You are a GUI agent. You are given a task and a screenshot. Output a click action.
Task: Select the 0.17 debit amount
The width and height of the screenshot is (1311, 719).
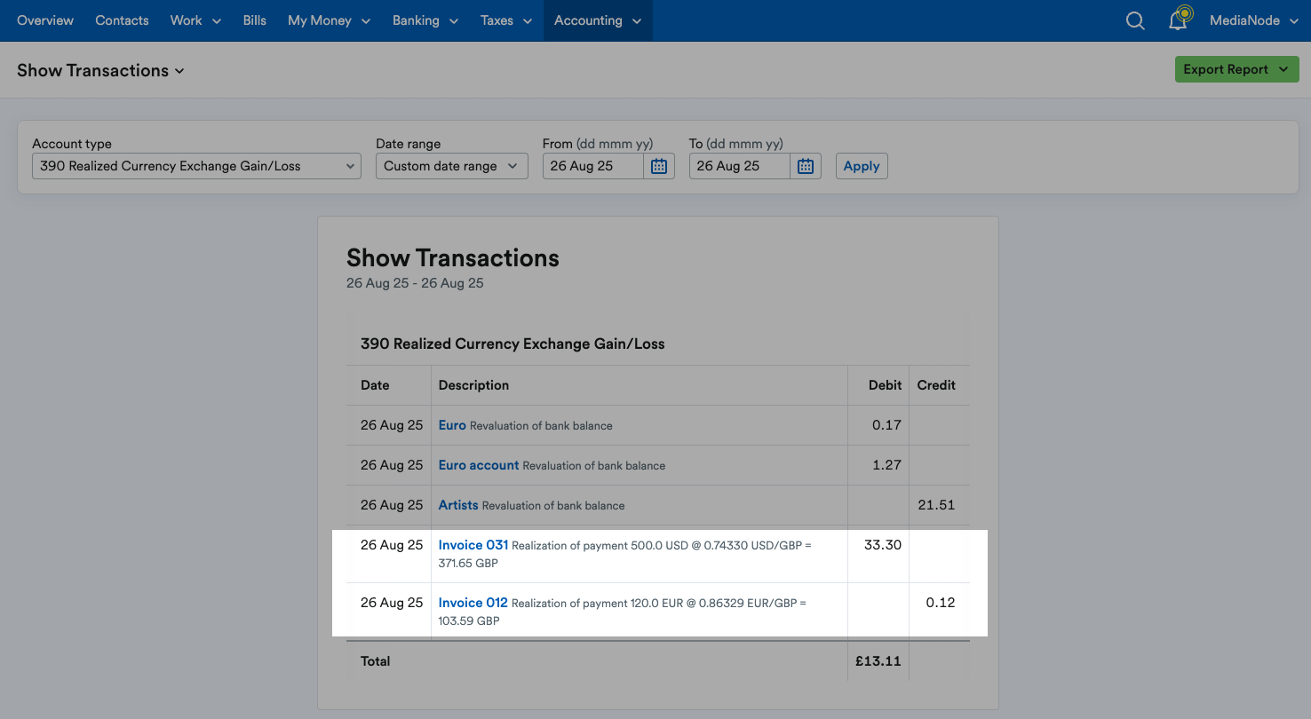[x=887, y=425]
